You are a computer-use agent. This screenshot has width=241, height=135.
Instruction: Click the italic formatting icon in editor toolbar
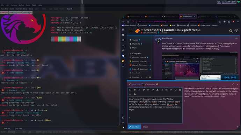[139, 90]
